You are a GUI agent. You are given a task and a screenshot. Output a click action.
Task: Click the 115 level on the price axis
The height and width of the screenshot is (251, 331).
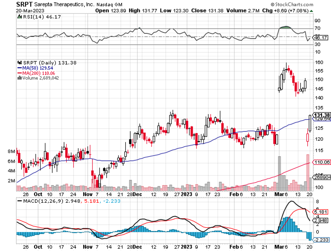pyautogui.click(x=319, y=150)
